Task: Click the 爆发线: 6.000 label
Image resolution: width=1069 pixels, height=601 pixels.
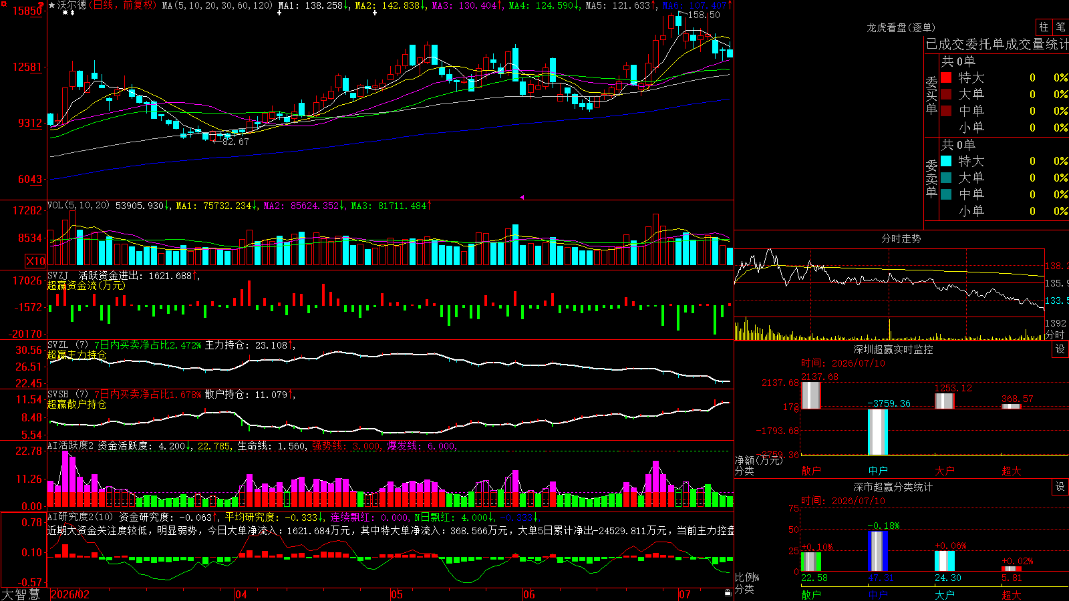Action: point(422,445)
